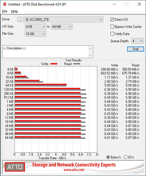Open the www.atto.com link
Image resolution: width=146 pixels, height=176 pixels.
pyautogui.click(x=74, y=170)
